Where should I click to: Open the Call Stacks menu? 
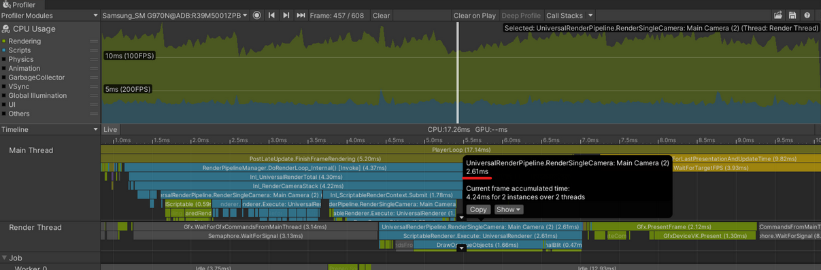point(569,15)
